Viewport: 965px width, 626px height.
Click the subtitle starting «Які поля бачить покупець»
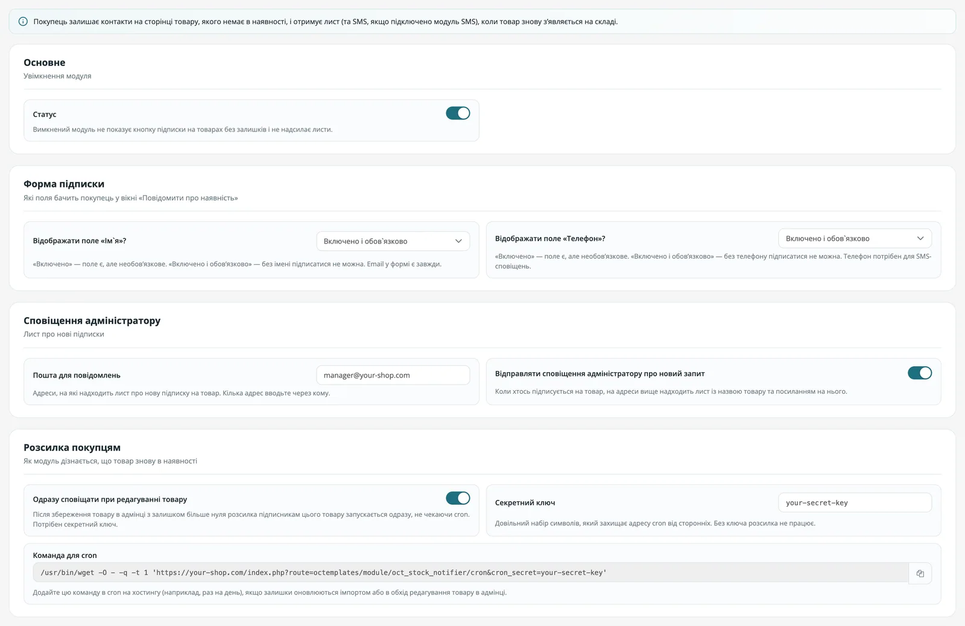pyautogui.click(x=131, y=198)
